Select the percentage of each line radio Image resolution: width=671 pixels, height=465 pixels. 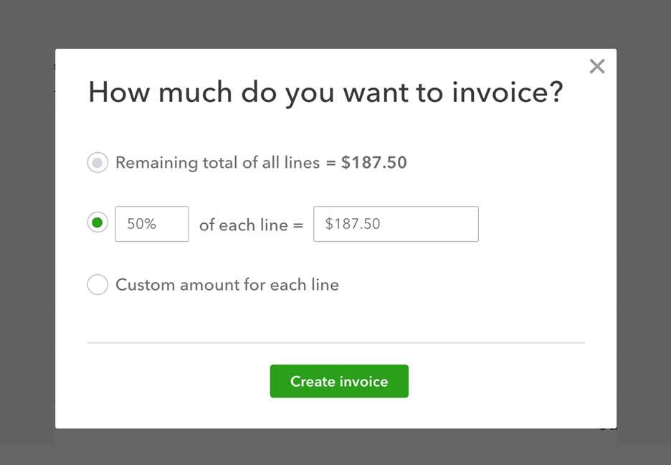[97, 223]
